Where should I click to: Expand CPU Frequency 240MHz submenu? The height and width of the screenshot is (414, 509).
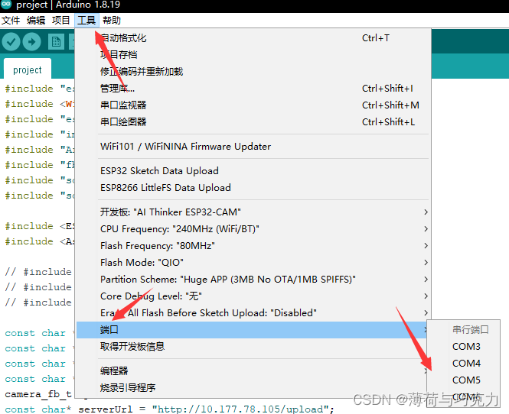pyautogui.click(x=253, y=229)
